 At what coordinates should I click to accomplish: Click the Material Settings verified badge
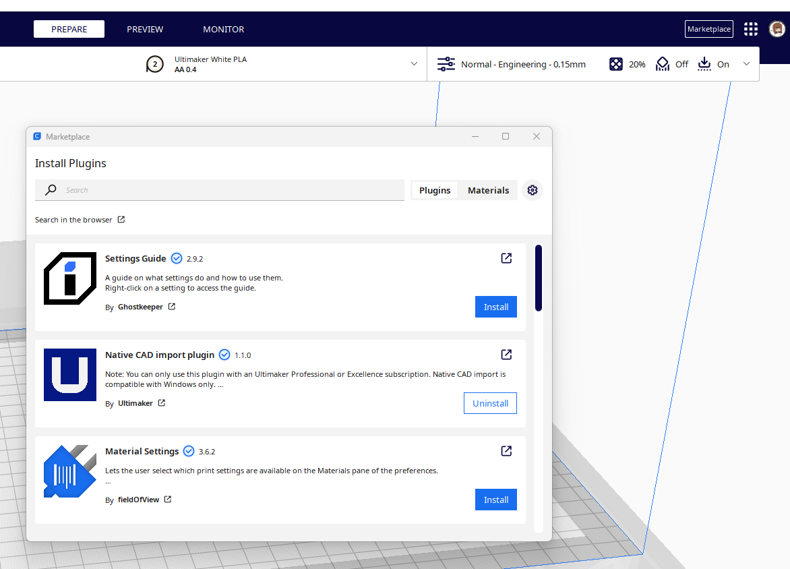(x=189, y=451)
